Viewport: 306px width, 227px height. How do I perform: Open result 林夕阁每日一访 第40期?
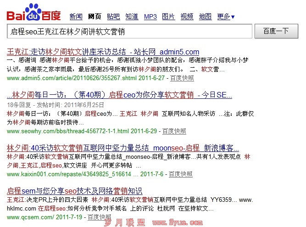coord(119,95)
